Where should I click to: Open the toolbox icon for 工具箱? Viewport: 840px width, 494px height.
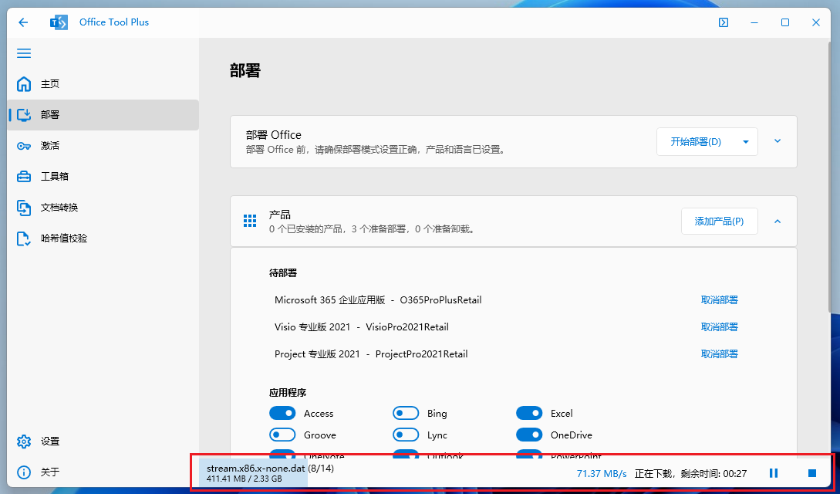tap(24, 176)
